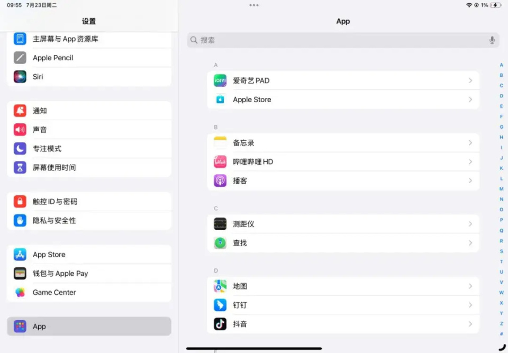The image size is (508, 353).
Task: Expand 查找 row chevron
Action: pos(470,243)
